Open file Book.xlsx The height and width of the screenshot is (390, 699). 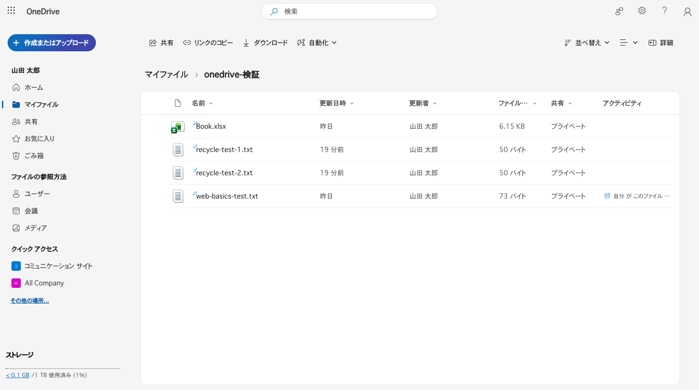(211, 126)
